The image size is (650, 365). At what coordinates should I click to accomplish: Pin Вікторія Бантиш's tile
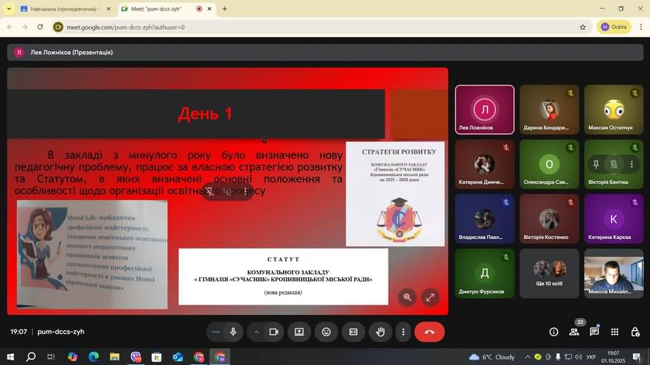pyautogui.click(x=596, y=164)
